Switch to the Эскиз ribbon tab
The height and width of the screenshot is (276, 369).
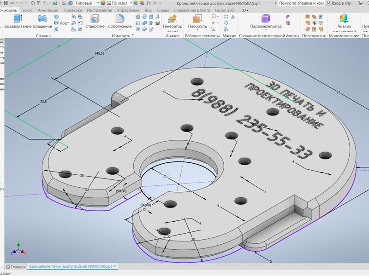point(27,10)
